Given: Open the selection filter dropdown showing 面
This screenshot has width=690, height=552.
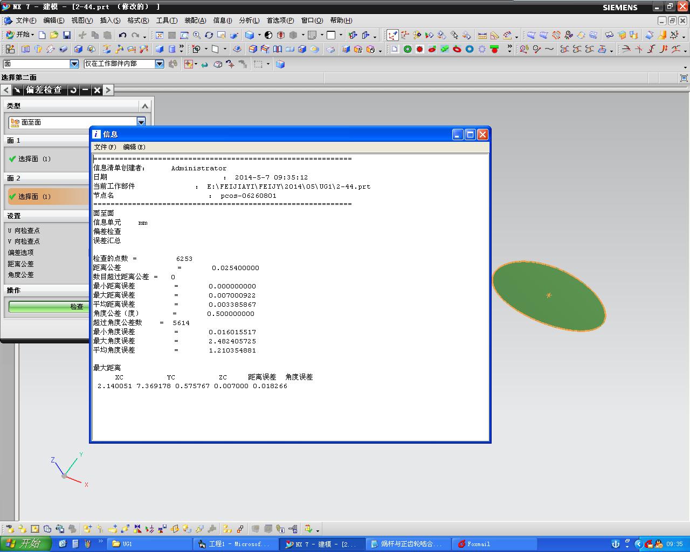Looking at the screenshot, I should coord(74,64).
